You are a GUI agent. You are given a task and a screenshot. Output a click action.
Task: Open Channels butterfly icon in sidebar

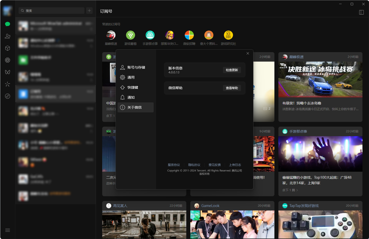pos(8,72)
